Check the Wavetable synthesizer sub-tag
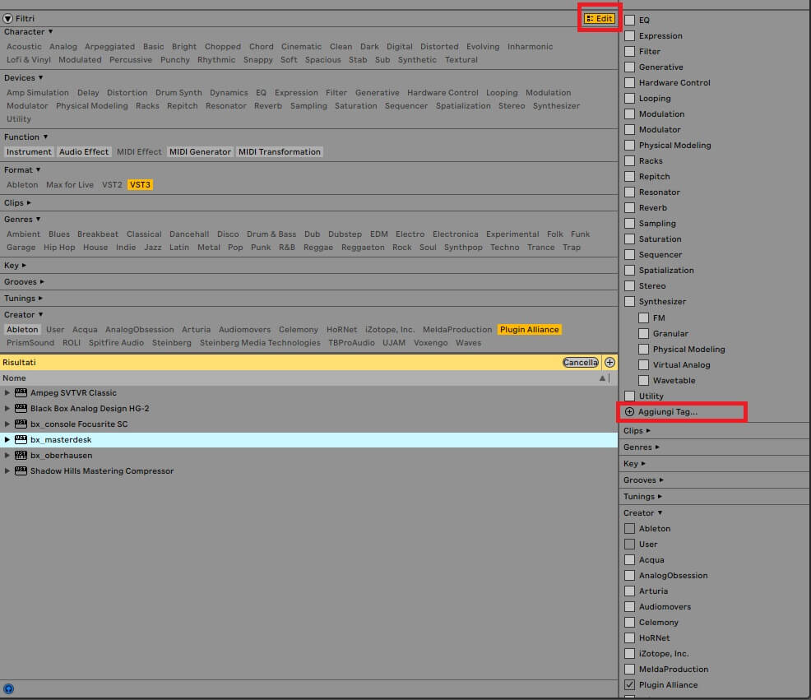Image resolution: width=811 pixels, height=700 pixels. tap(644, 380)
